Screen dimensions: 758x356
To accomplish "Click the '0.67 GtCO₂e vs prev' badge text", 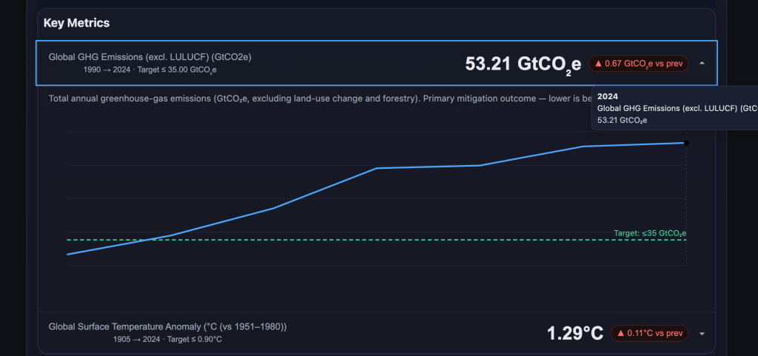I will pos(643,64).
